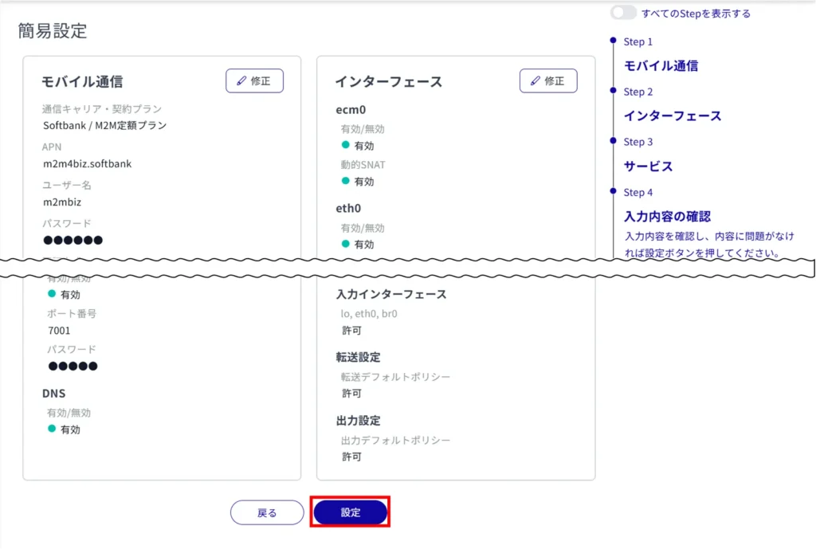Click the green status dot under DNS

tap(52, 429)
